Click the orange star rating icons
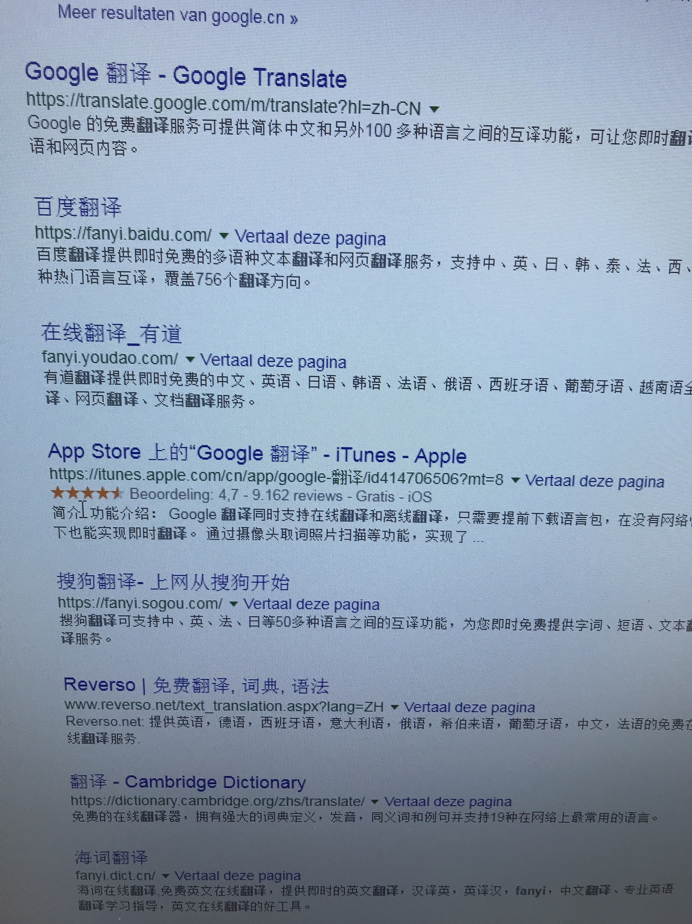The image size is (692, 924). coord(87,494)
